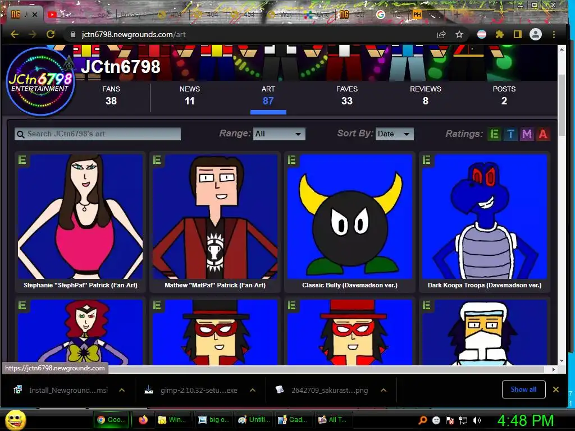Click the scroll up arrow of page scrollbar
The height and width of the screenshot is (431, 575).
562,49
